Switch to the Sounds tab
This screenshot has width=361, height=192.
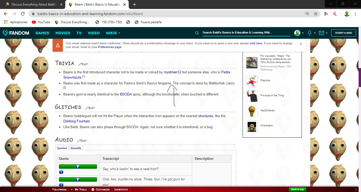(x=76, y=148)
